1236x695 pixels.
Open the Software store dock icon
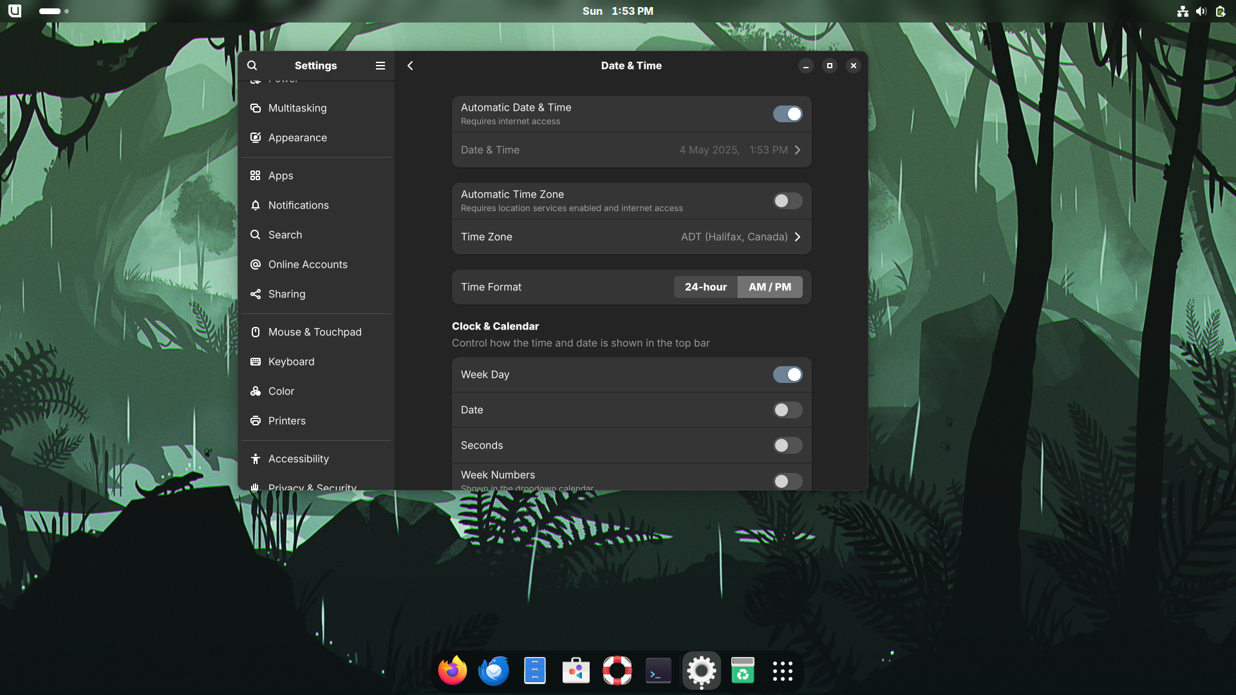pyautogui.click(x=576, y=671)
